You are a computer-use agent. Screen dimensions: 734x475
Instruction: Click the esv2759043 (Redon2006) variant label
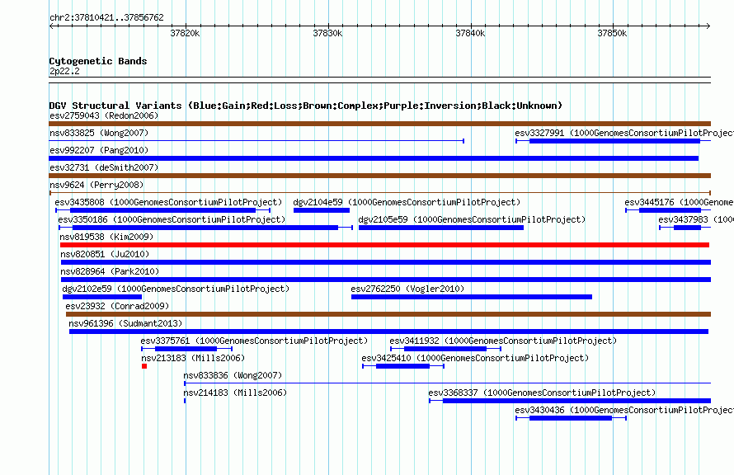104,115
